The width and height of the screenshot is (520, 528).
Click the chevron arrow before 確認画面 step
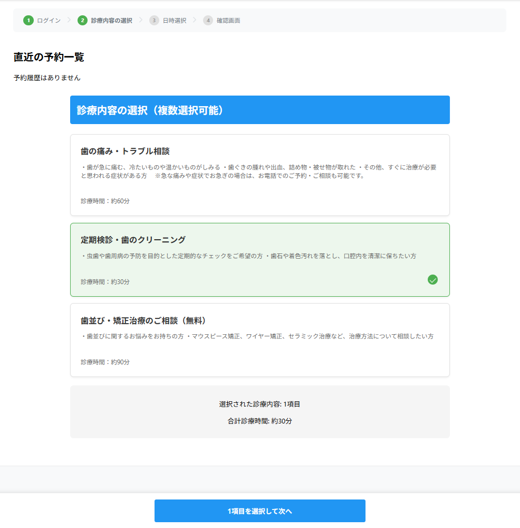point(195,20)
